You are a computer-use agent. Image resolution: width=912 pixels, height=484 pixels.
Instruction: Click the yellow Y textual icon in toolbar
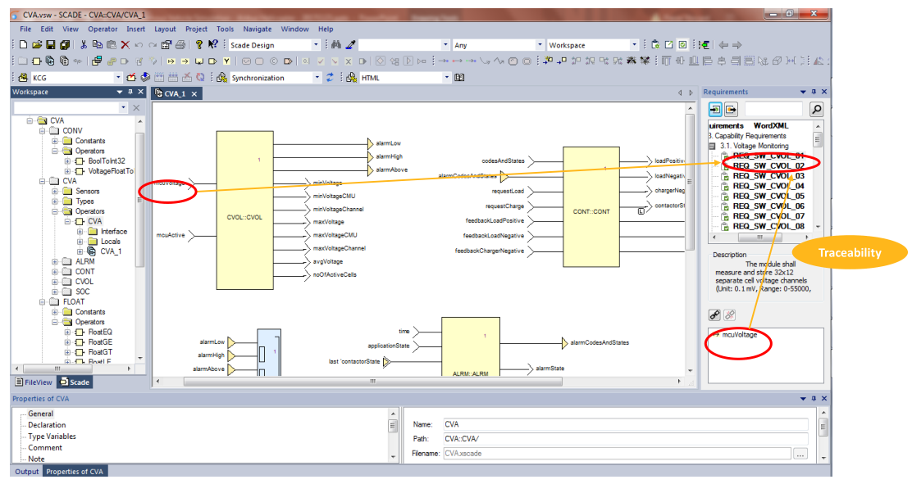click(x=227, y=61)
